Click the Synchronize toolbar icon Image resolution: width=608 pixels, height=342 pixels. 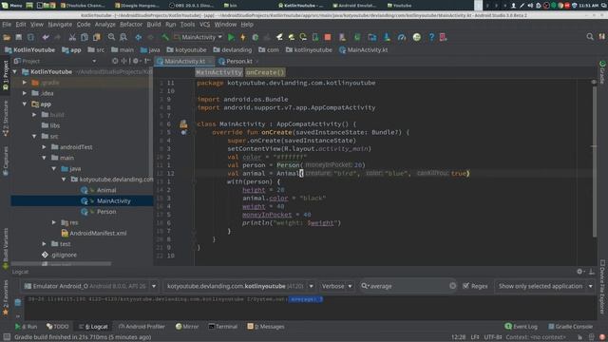tap(30, 37)
